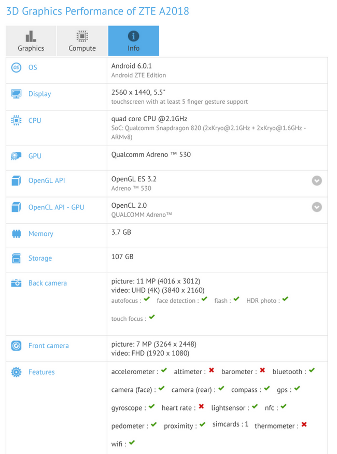
Task: Click the Features text link
Action: click(x=41, y=372)
